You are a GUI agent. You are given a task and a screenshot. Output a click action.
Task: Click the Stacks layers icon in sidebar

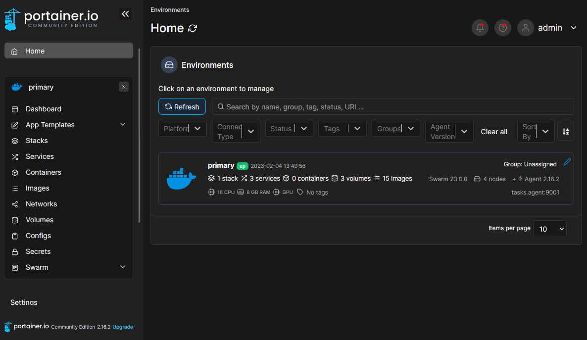pos(15,141)
